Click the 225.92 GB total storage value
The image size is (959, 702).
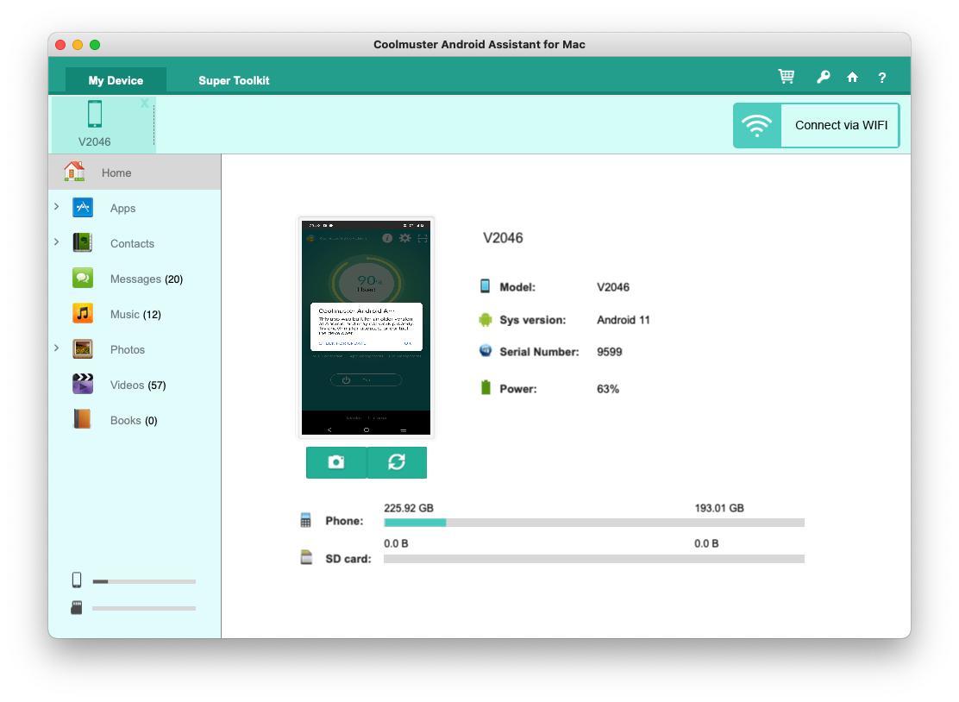tap(409, 508)
